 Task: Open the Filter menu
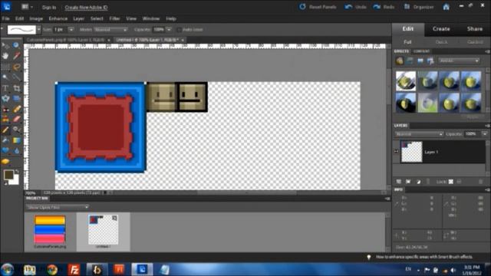(114, 18)
